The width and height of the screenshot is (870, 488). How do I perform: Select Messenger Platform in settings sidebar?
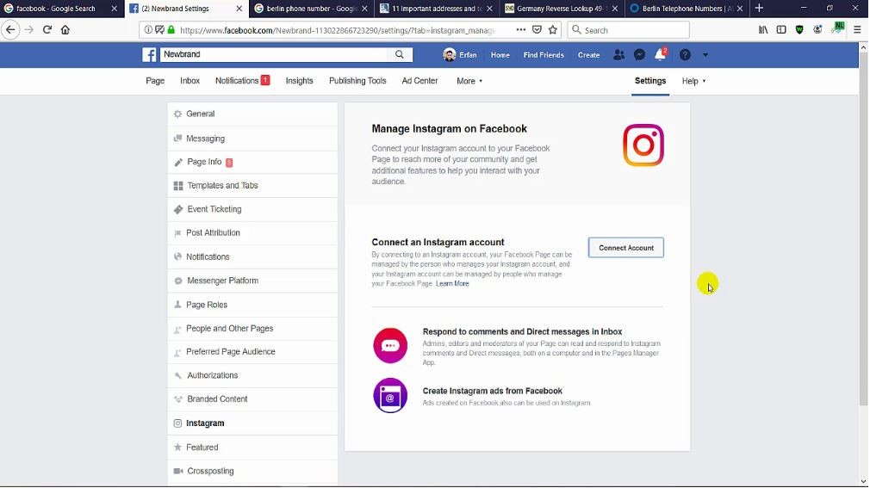(x=222, y=281)
